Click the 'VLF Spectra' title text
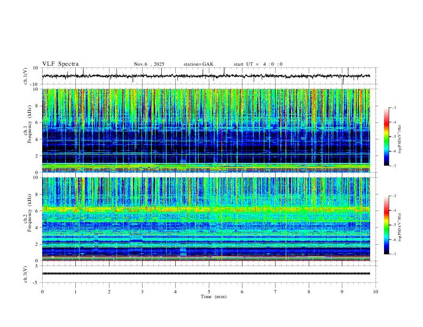The width and height of the screenshot is (423, 327). point(60,64)
